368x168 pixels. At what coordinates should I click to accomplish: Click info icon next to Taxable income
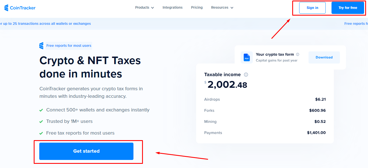(x=246, y=75)
